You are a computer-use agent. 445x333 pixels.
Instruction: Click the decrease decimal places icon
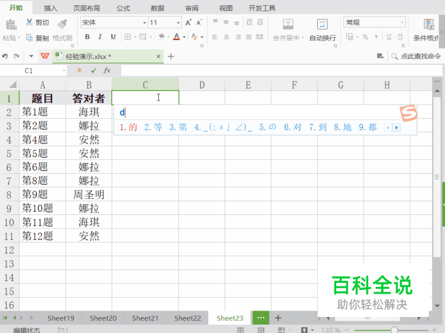(x=400, y=37)
